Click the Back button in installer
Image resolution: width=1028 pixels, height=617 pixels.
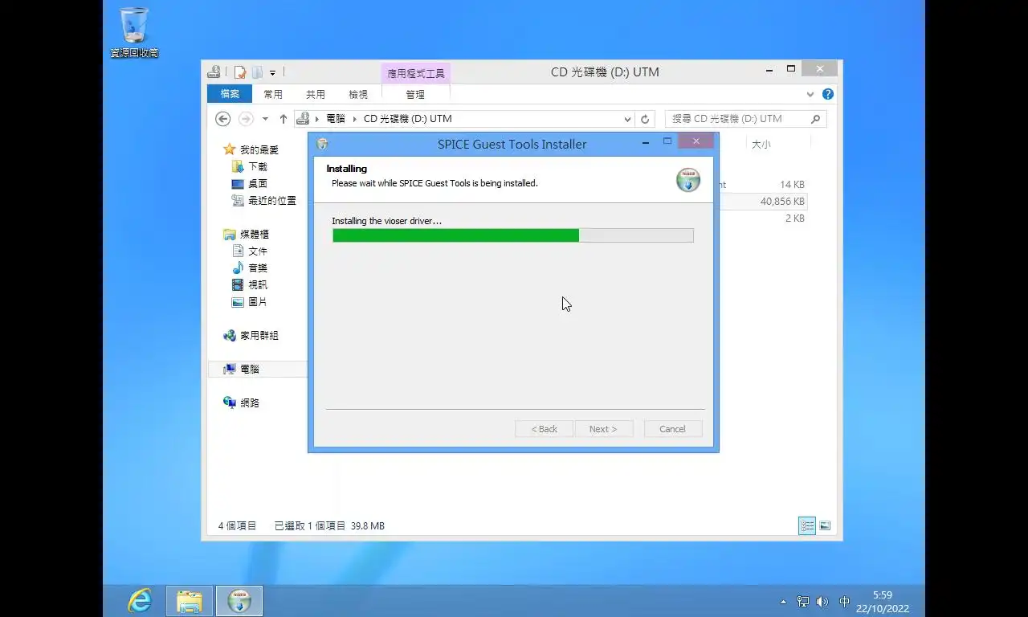point(544,429)
